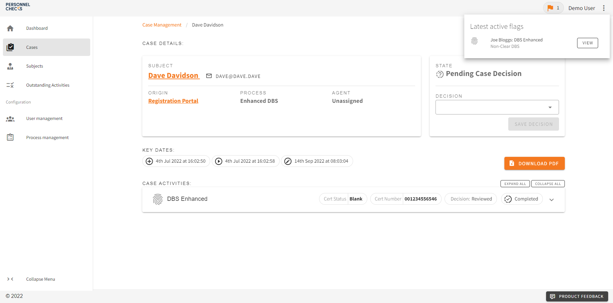Image resolution: width=613 pixels, height=303 pixels.
Task: Click the Collapse Menu arrows icon
Action: [x=10, y=279]
